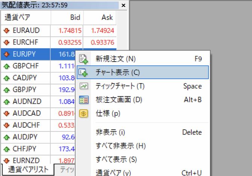252x176 pixels.
Task: Click the green up arrow beside CHFJPY
Action: coord(6,149)
